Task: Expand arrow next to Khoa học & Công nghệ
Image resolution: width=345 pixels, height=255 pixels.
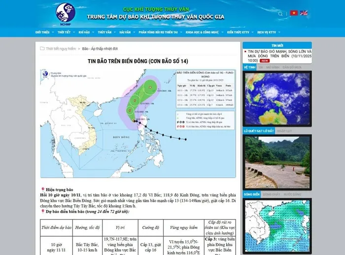Action: tap(222, 32)
